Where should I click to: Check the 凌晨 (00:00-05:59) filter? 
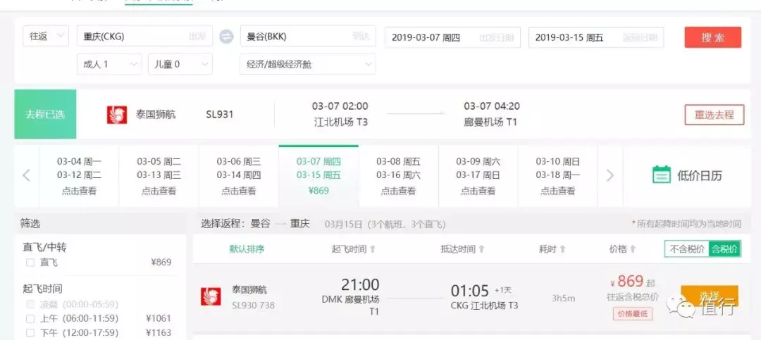tap(30, 305)
